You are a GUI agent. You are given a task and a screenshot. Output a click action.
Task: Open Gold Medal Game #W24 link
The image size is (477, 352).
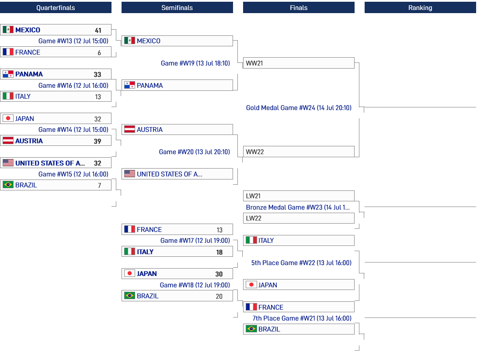coord(299,107)
